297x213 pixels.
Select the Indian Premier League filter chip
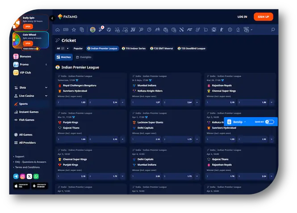103,48
